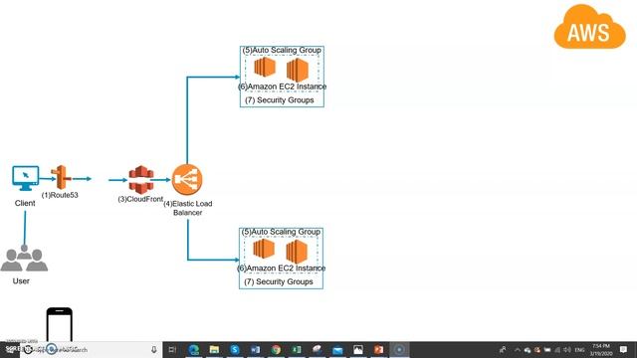Open Microsoft Edge from the taskbar
Viewport: 637px width, 358px height.
point(194,349)
